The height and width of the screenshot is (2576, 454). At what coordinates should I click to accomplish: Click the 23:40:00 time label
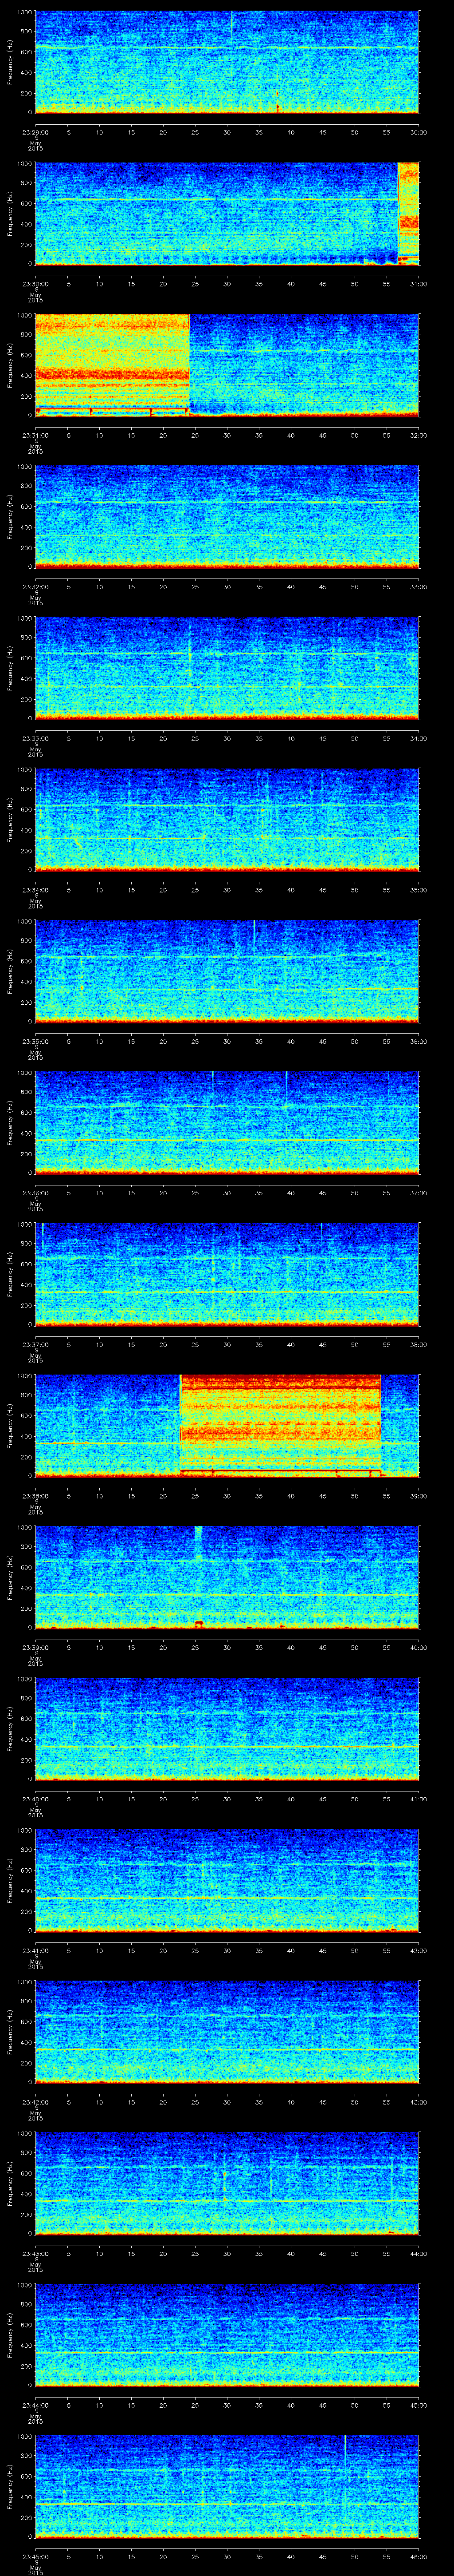(x=35, y=1799)
